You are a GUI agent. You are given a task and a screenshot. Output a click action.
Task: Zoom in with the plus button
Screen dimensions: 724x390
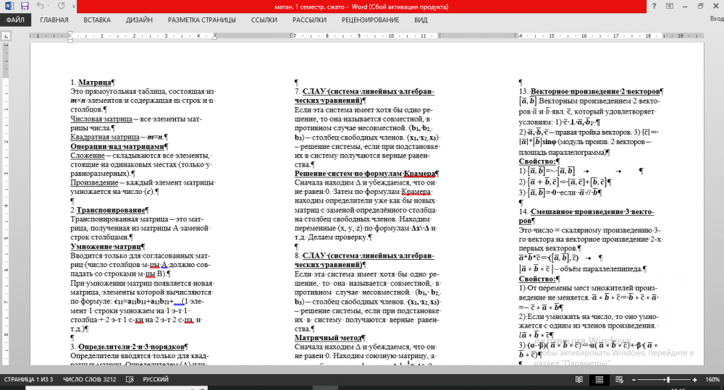pyautogui.click(x=695, y=380)
